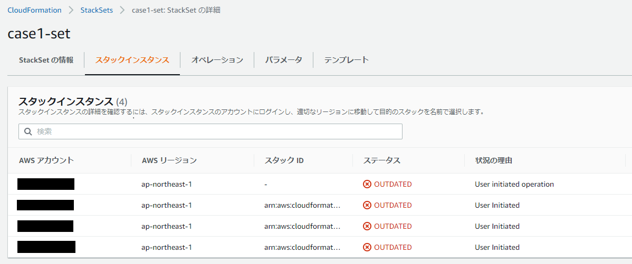Select the スタックインスタンス tab
The width and height of the screenshot is (632, 264).
point(132,60)
